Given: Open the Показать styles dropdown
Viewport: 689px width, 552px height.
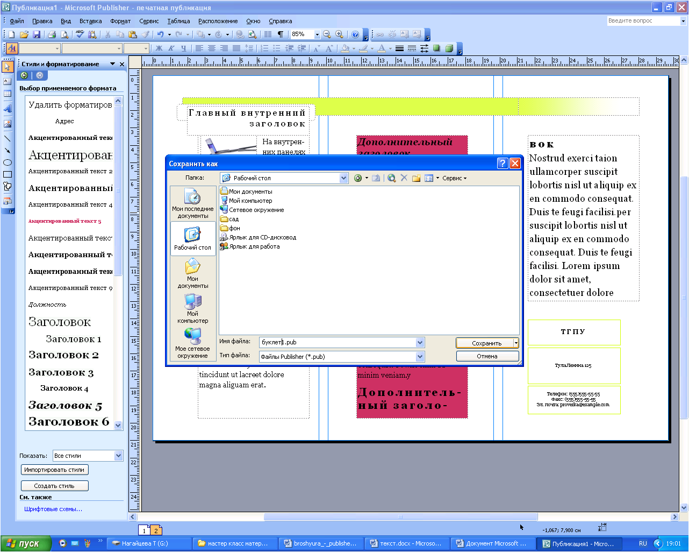Looking at the screenshot, I should (119, 456).
